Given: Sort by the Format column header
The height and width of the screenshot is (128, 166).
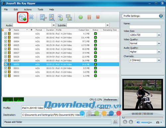Looking at the screenshot, I should click(x=39, y=30).
